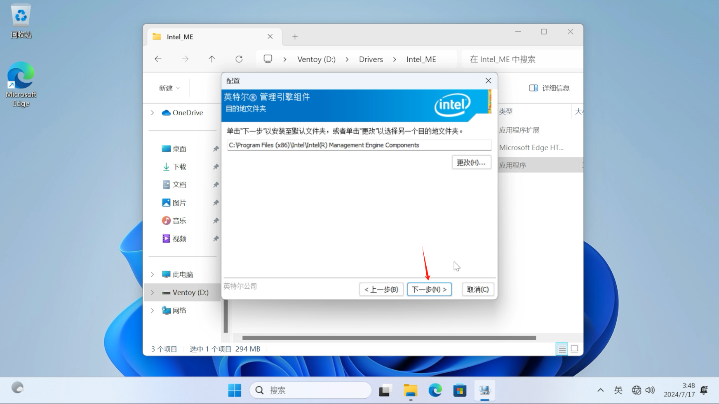The height and width of the screenshot is (404, 719).
Task: Click the 取消(C) cancel button
Action: [x=478, y=290]
